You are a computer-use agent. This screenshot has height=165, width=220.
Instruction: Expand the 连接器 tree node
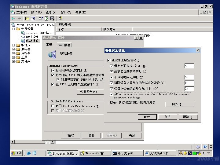pyautogui.click(x=13, y=53)
